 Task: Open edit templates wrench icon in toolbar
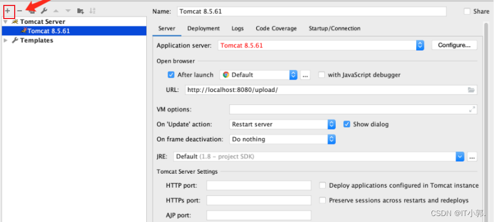pyautogui.click(x=44, y=11)
